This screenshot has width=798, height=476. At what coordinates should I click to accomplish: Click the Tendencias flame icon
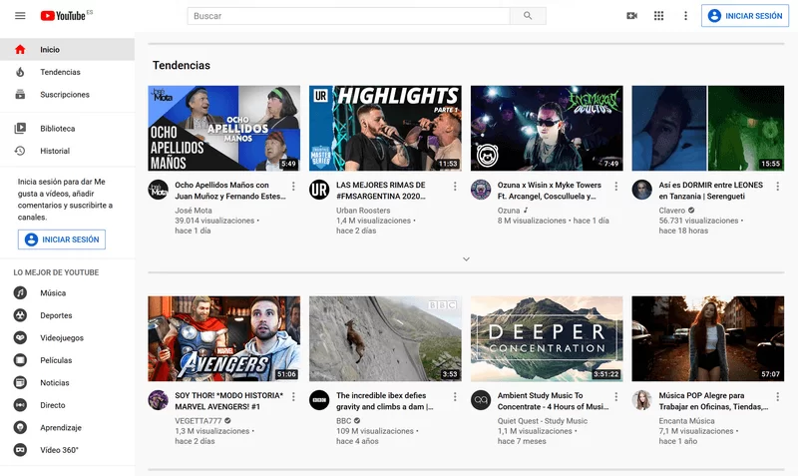[x=20, y=72]
